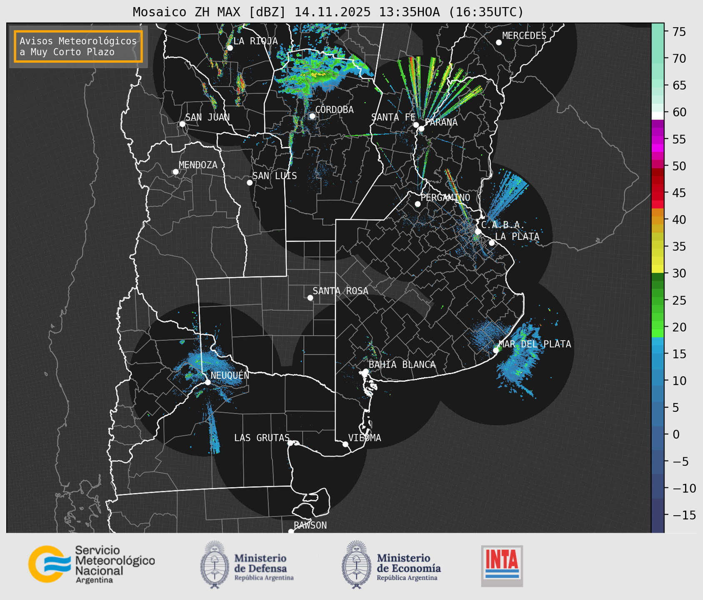Click the Servicio Meteorológico Nacional logo
The height and width of the screenshot is (600, 703).
click(91, 564)
